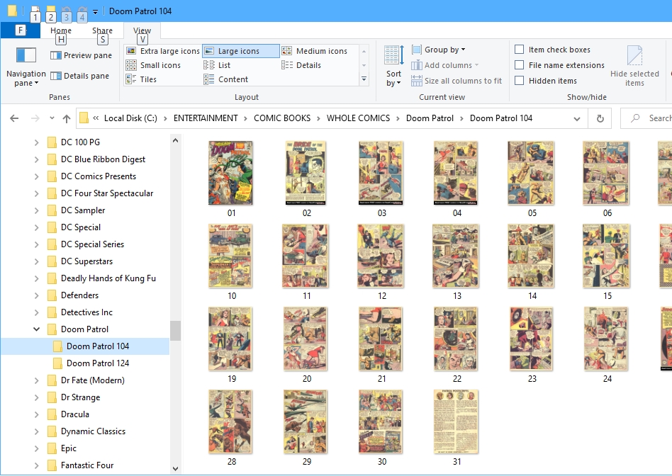Switch to the Home ribbon tab
The height and width of the screenshot is (476, 672).
pos(61,30)
